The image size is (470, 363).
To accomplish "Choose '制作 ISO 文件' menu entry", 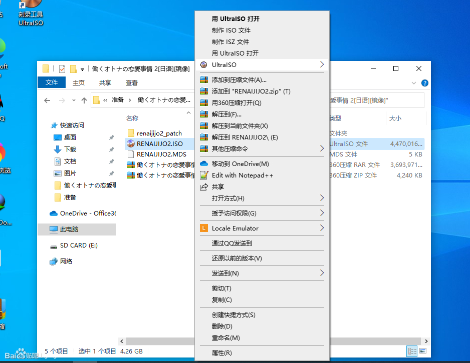I will pyautogui.click(x=262, y=30).
